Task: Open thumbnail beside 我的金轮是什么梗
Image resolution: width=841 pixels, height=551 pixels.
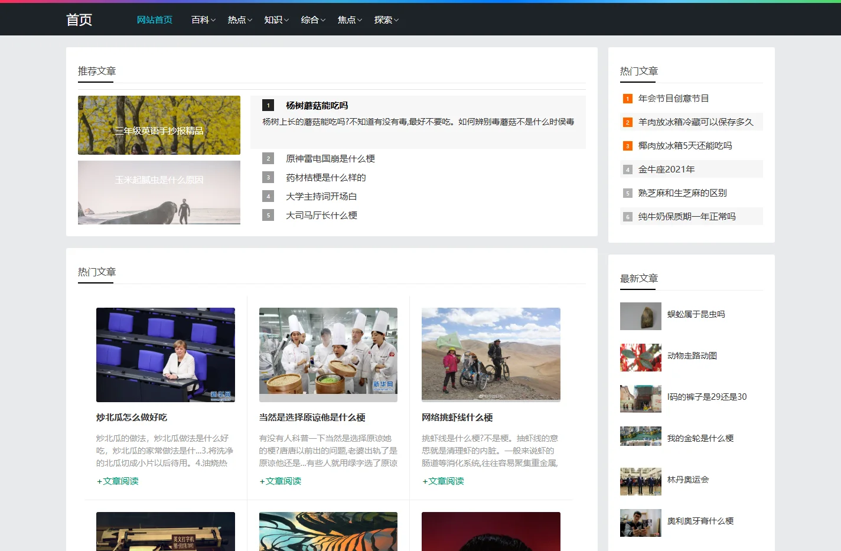Action: [x=641, y=436]
